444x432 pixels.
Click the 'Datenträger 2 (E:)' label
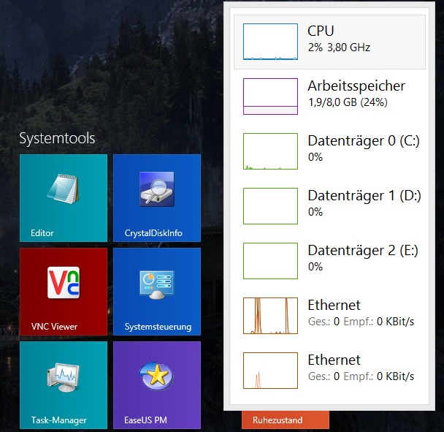(x=363, y=250)
